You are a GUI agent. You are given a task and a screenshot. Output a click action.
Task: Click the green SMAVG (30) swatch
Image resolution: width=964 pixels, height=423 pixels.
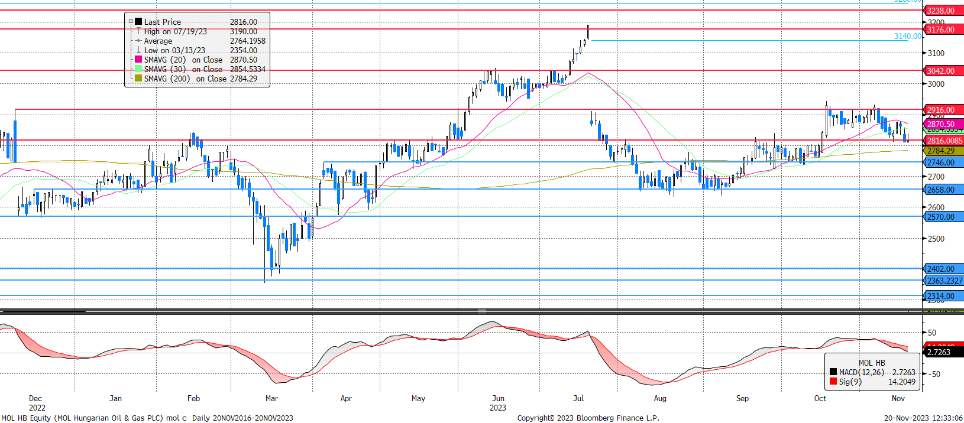tap(138, 69)
